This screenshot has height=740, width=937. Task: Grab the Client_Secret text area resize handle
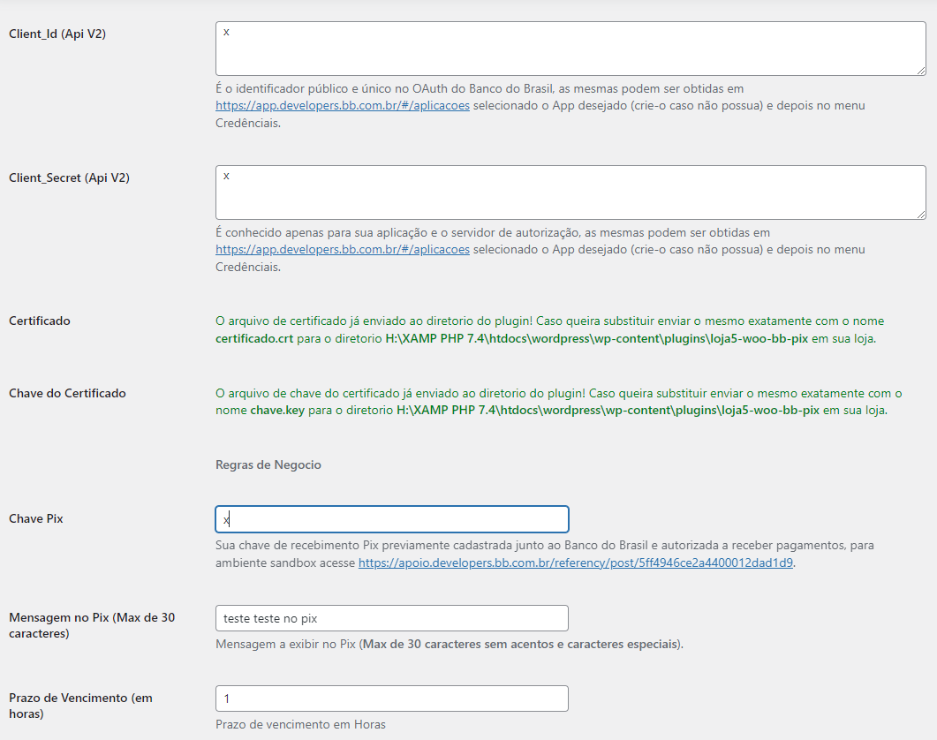coord(921,215)
